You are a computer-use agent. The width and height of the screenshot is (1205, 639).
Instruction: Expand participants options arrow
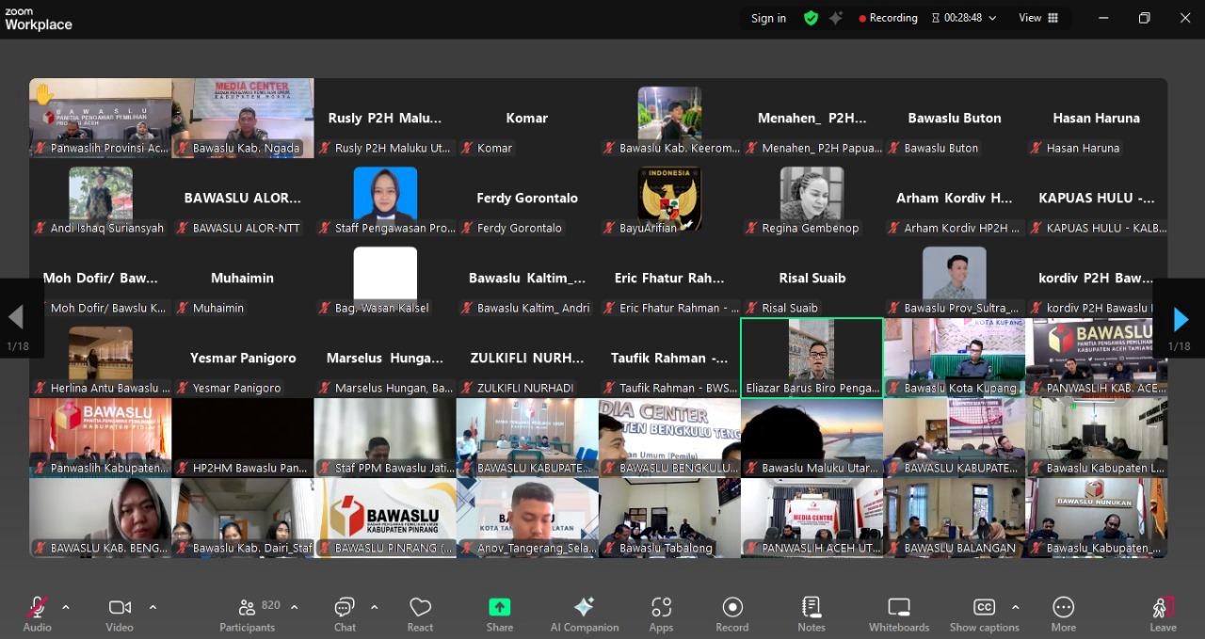294,607
